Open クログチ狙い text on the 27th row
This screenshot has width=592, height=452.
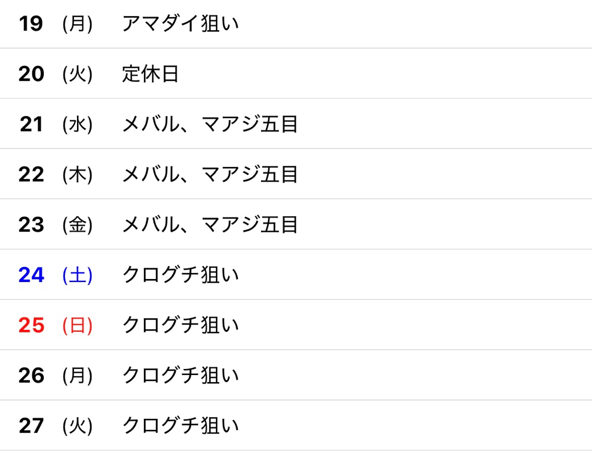(x=180, y=426)
